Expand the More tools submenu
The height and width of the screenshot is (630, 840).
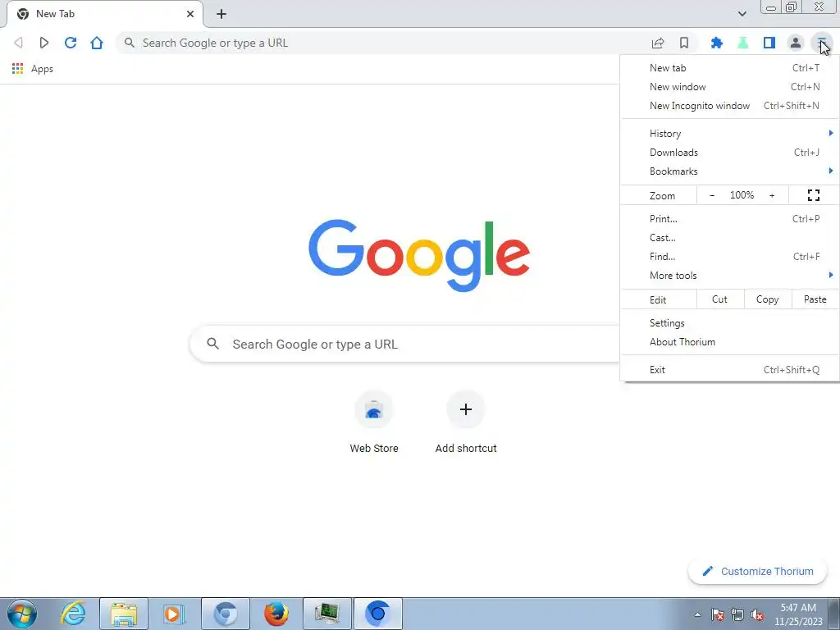[730, 276]
